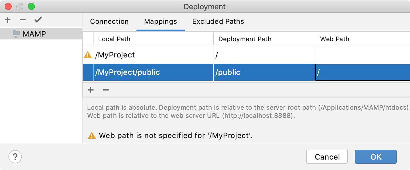This screenshot has height=170, width=410.
Task: Switch to the Connection tab
Action: (109, 21)
